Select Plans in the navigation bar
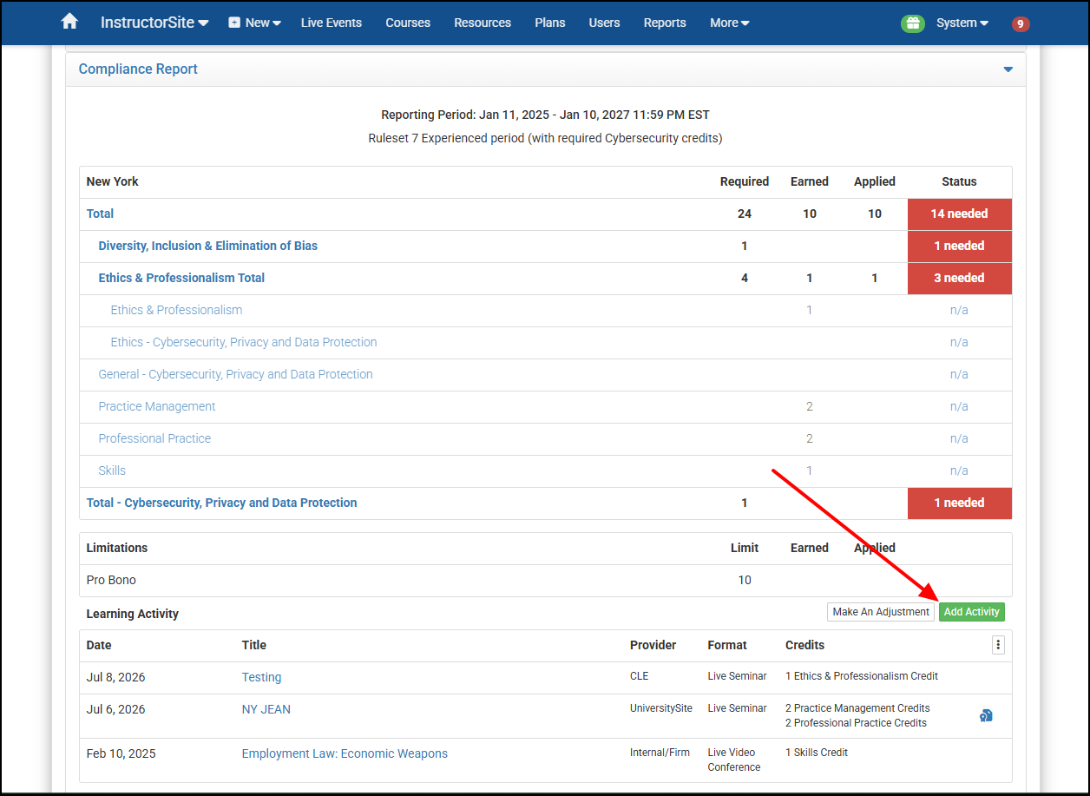Screen dimensions: 1090x796 pos(550,23)
